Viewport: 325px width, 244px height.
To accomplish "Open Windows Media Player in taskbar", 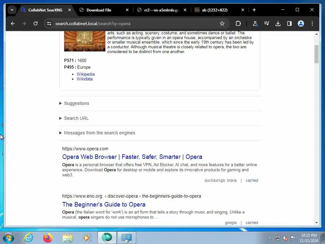I will click(87, 238).
